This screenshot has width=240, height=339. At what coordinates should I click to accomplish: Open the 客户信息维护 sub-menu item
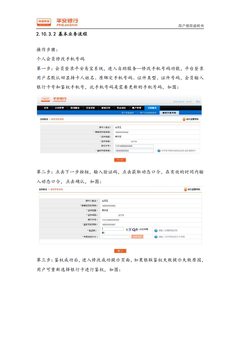128,113
